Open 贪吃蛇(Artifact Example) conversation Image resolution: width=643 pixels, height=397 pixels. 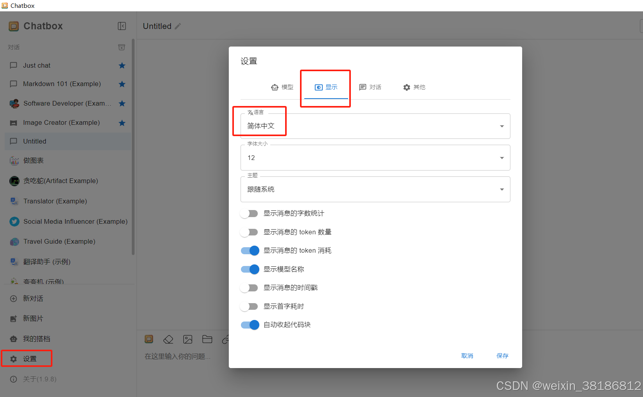point(68,181)
